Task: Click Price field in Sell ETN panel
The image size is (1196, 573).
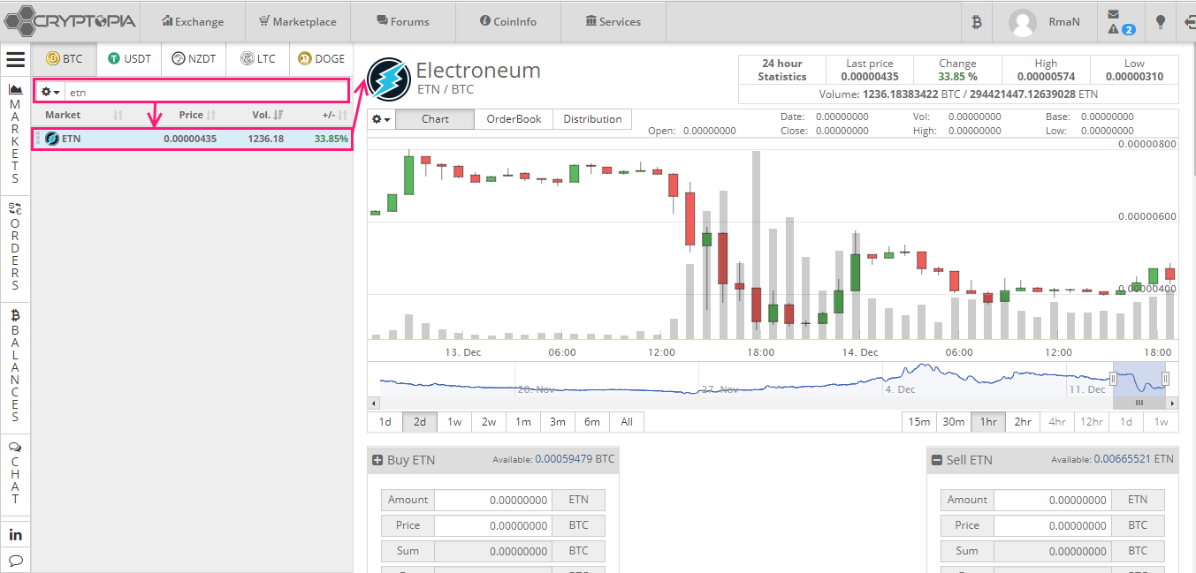Action: [1053, 525]
